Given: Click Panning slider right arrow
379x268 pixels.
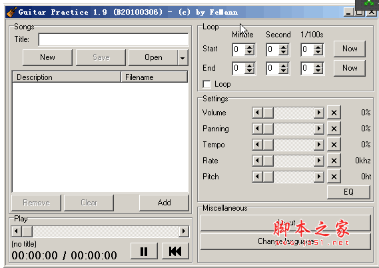Looking at the screenshot, I should pyautogui.click(x=319, y=129).
